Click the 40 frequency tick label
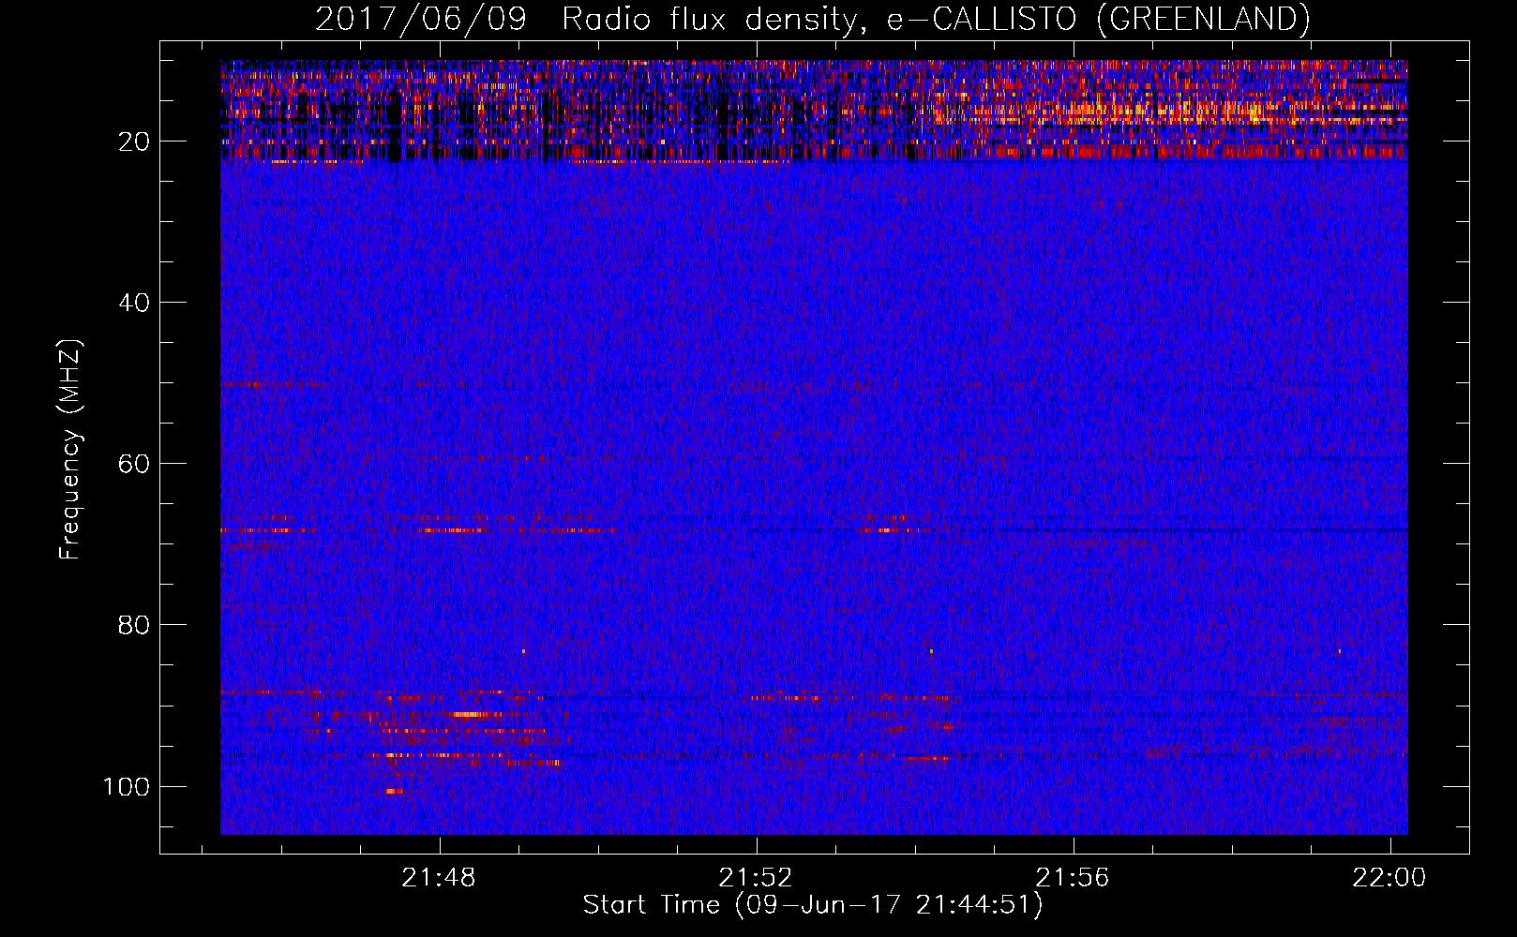Viewport: 1517px width, 937px height. click(x=134, y=303)
